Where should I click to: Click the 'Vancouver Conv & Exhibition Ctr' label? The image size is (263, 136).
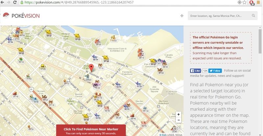tap(117, 50)
